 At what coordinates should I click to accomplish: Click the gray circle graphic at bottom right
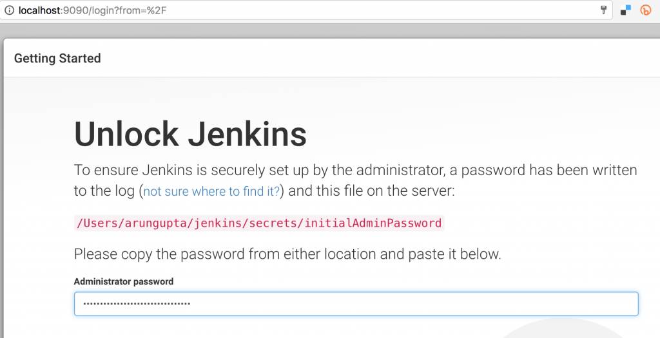click(x=581, y=329)
